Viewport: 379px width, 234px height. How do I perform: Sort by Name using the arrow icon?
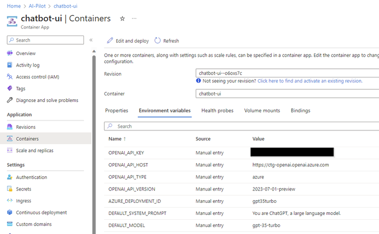pyautogui.click(x=124, y=139)
